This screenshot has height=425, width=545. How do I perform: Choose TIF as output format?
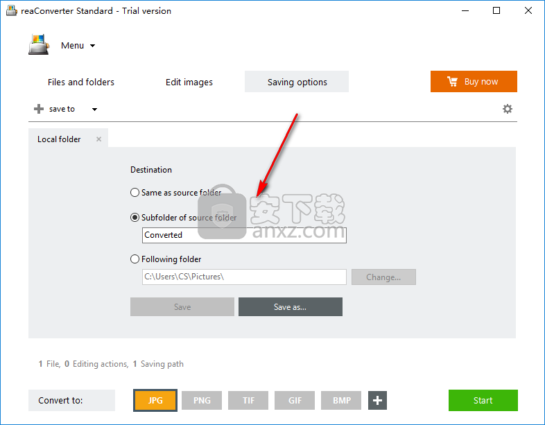(248, 400)
